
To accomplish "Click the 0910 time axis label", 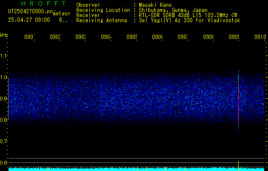I will [x=260, y=37].
